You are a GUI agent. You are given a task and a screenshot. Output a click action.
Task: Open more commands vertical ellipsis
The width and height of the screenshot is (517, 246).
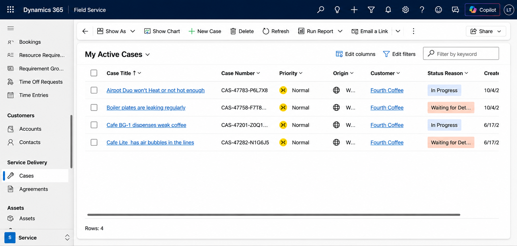[413, 31]
